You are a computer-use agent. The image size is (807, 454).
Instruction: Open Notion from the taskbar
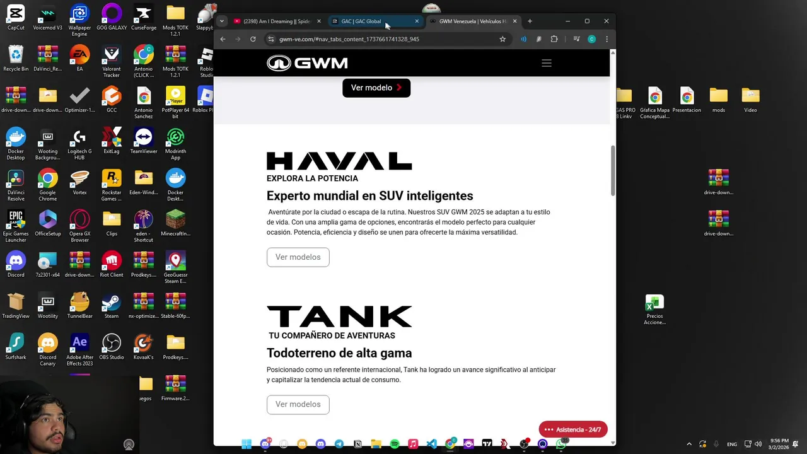coord(357,444)
